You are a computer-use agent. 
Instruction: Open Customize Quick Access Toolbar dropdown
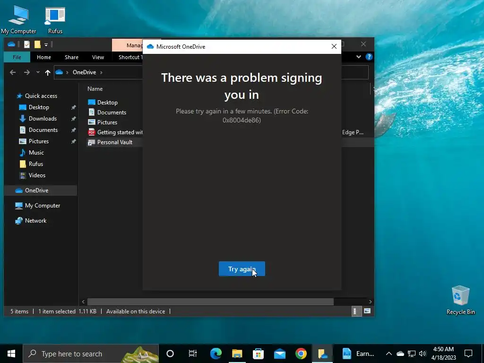click(46, 45)
